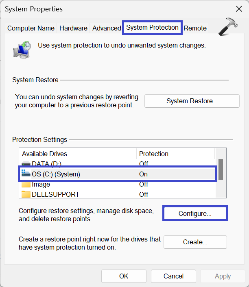Select the System Protection tab
The image size is (249, 287).
(152, 28)
